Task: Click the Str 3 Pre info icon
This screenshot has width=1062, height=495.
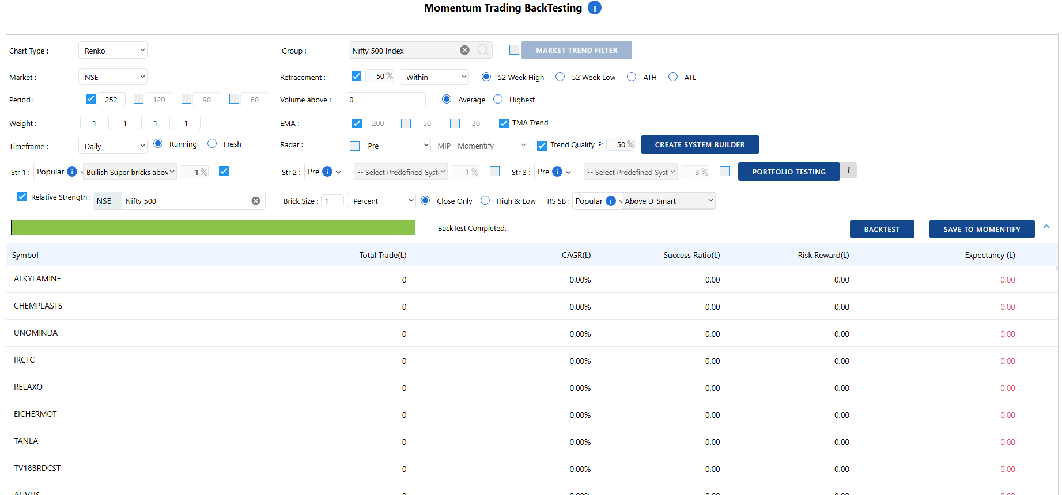Action: (x=557, y=172)
